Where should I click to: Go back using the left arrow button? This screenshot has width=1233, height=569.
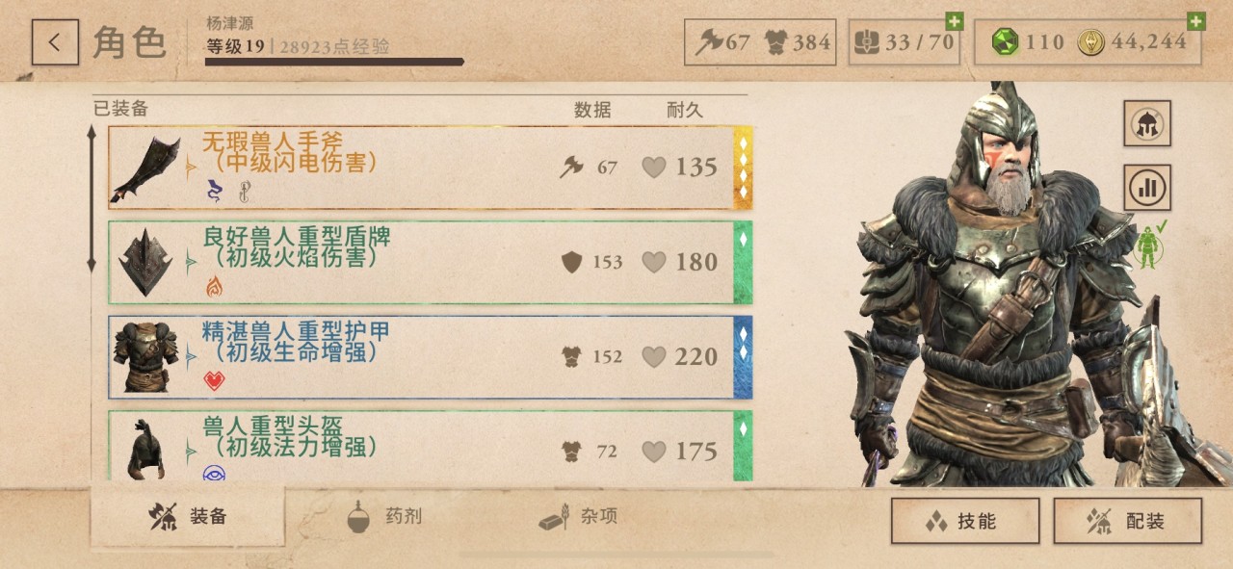click(55, 42)
